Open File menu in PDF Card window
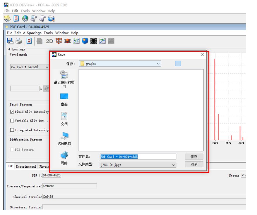The image size is (257, 215). 9,33
